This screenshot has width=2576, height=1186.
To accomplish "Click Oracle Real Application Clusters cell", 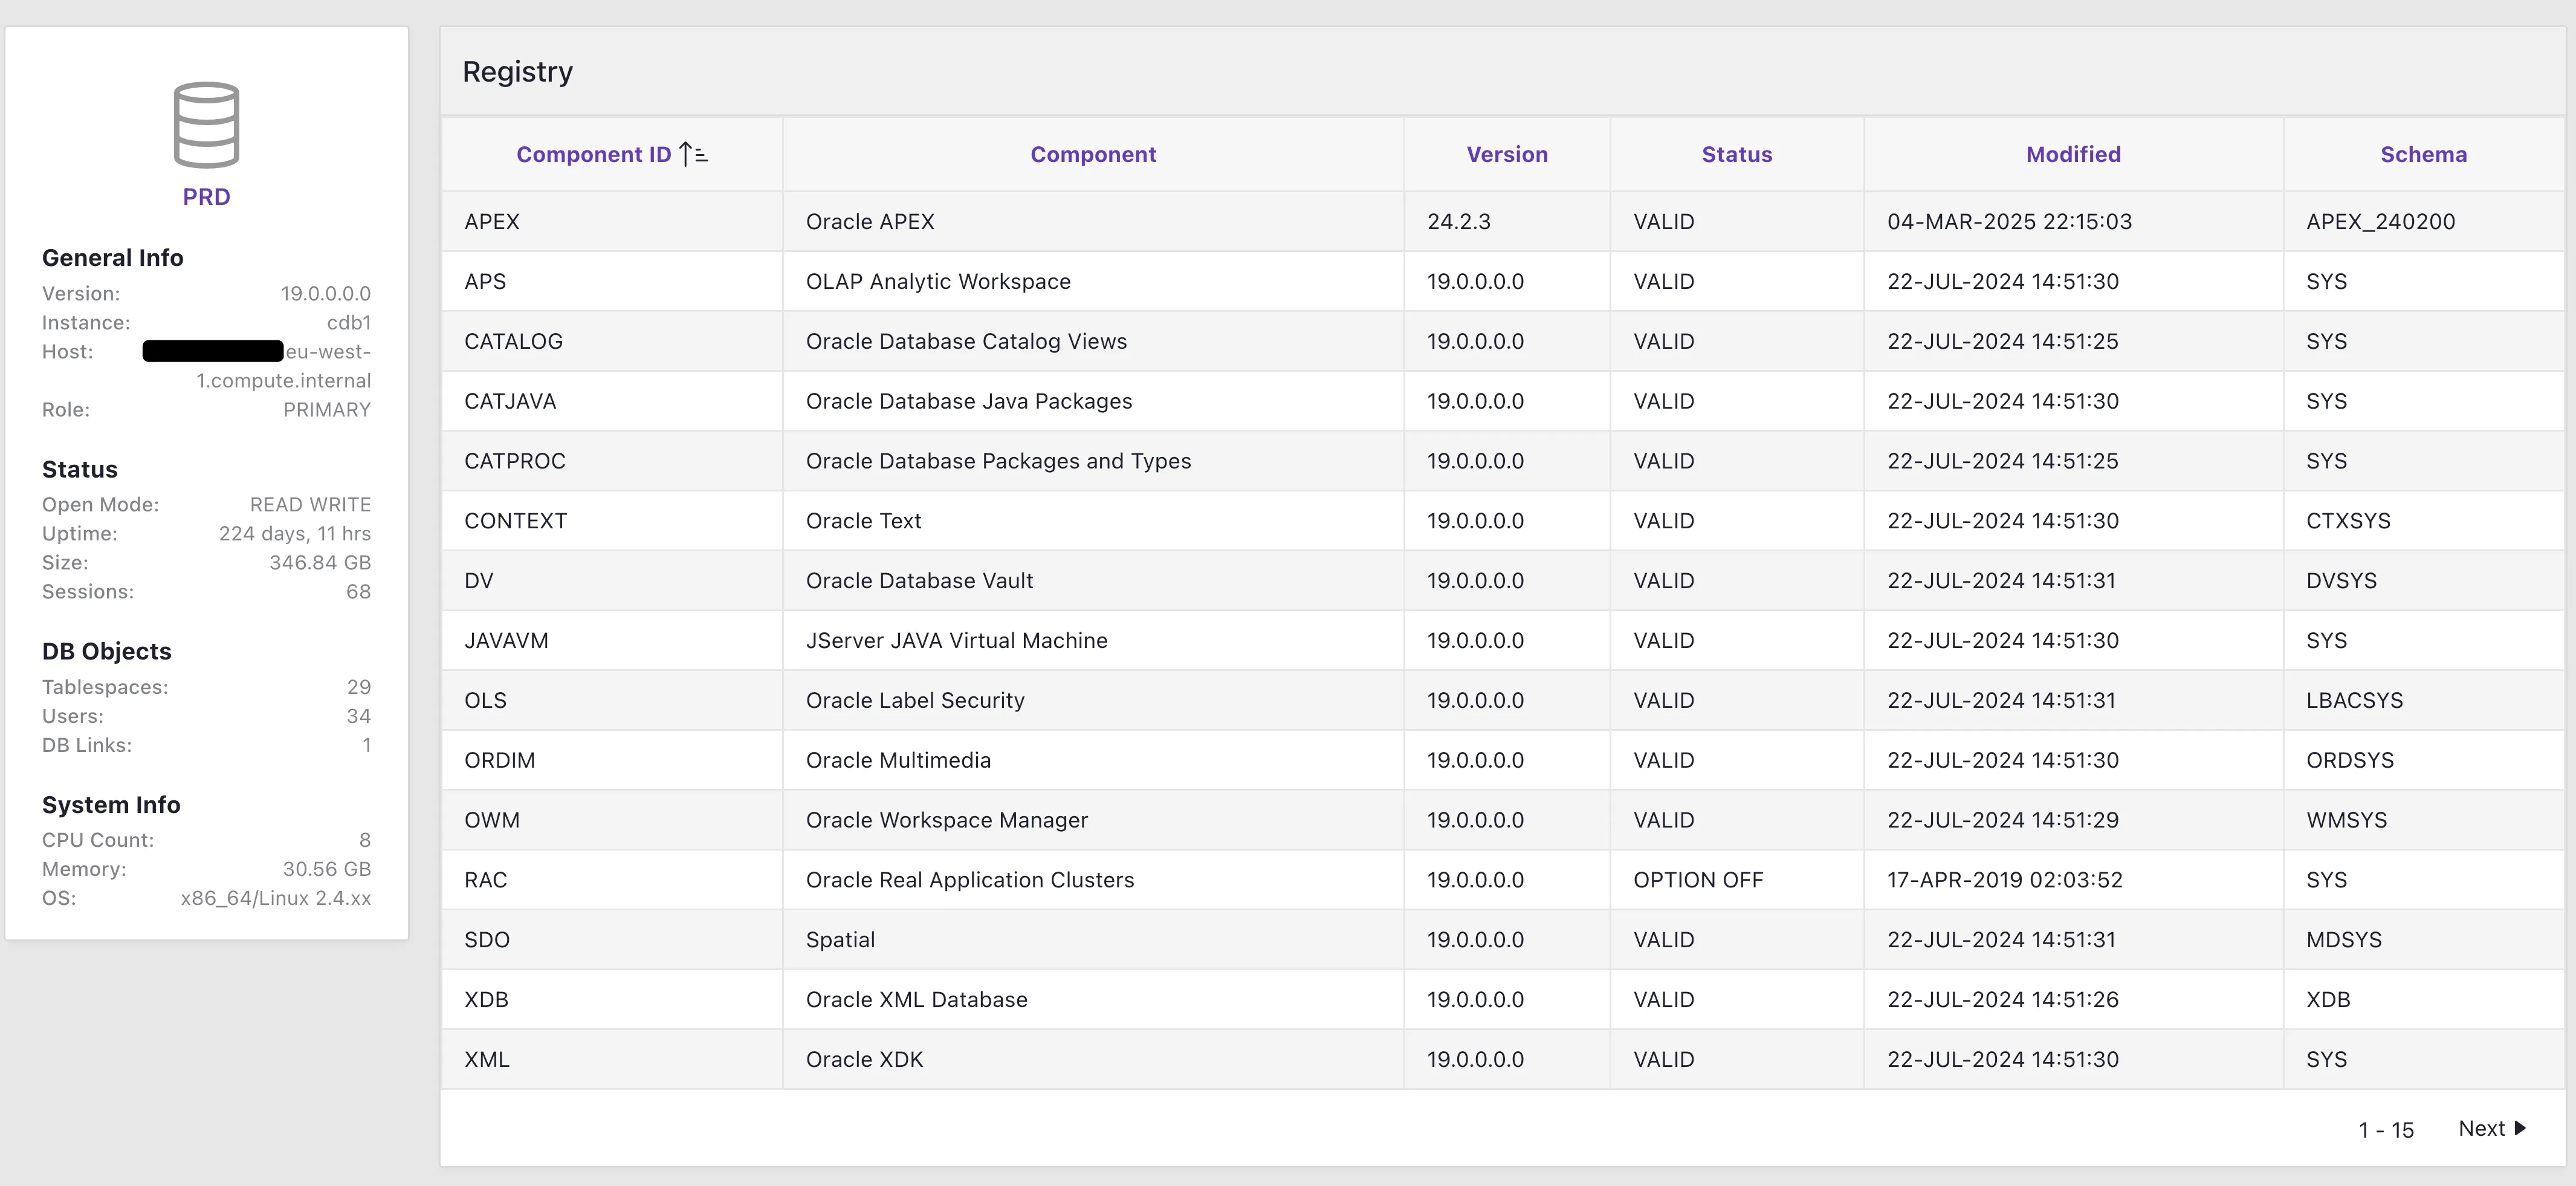I will (x=1093, y=880).
